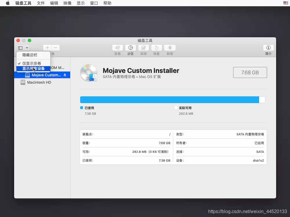Click the green zoom window button
This screenshot has width=290, height=217.
click(x=29, y=41)
